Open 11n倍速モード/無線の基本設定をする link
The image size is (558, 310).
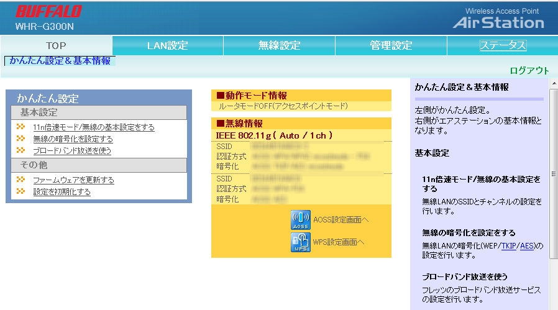tap(94, 127)
